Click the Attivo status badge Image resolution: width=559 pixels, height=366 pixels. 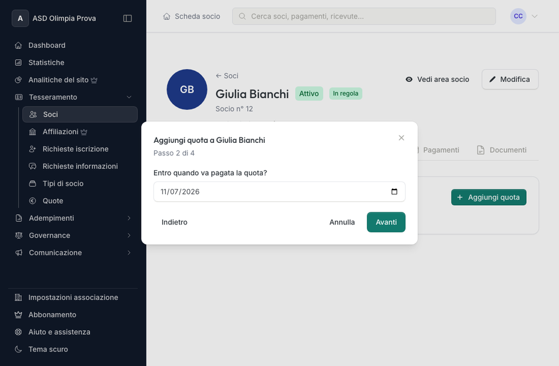pyautogui.click(x=309, y=93)
